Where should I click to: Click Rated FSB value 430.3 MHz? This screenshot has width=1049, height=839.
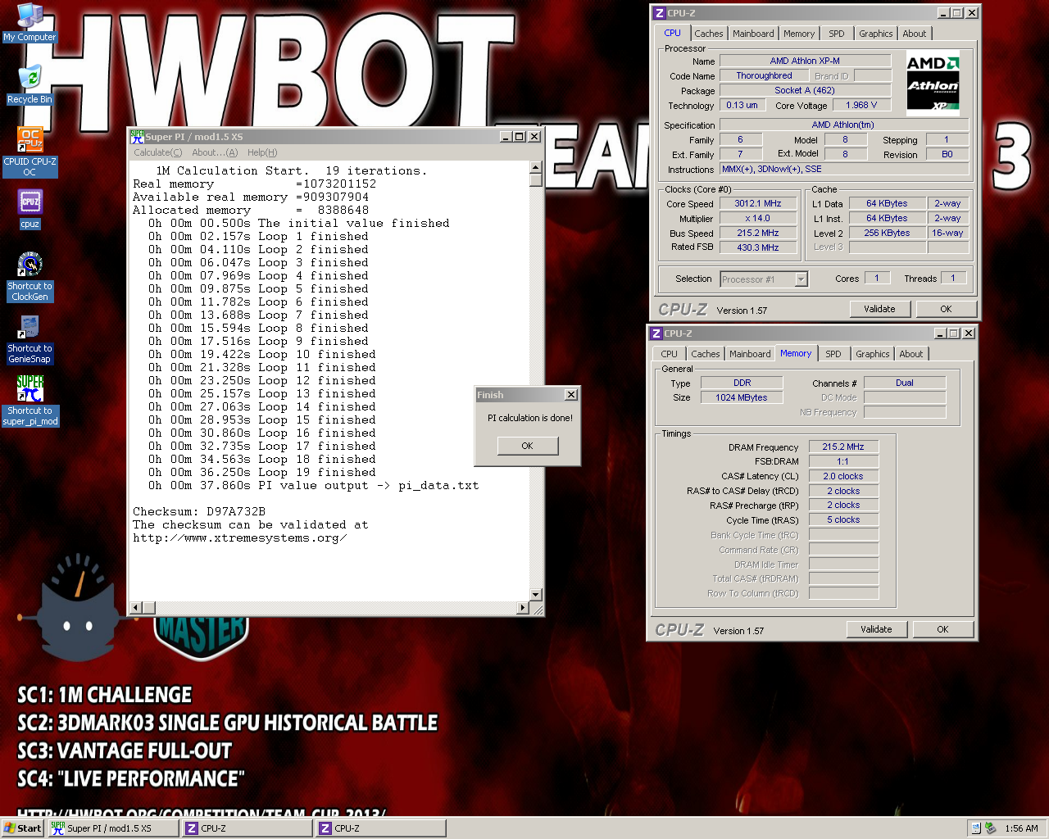point(758,247)
